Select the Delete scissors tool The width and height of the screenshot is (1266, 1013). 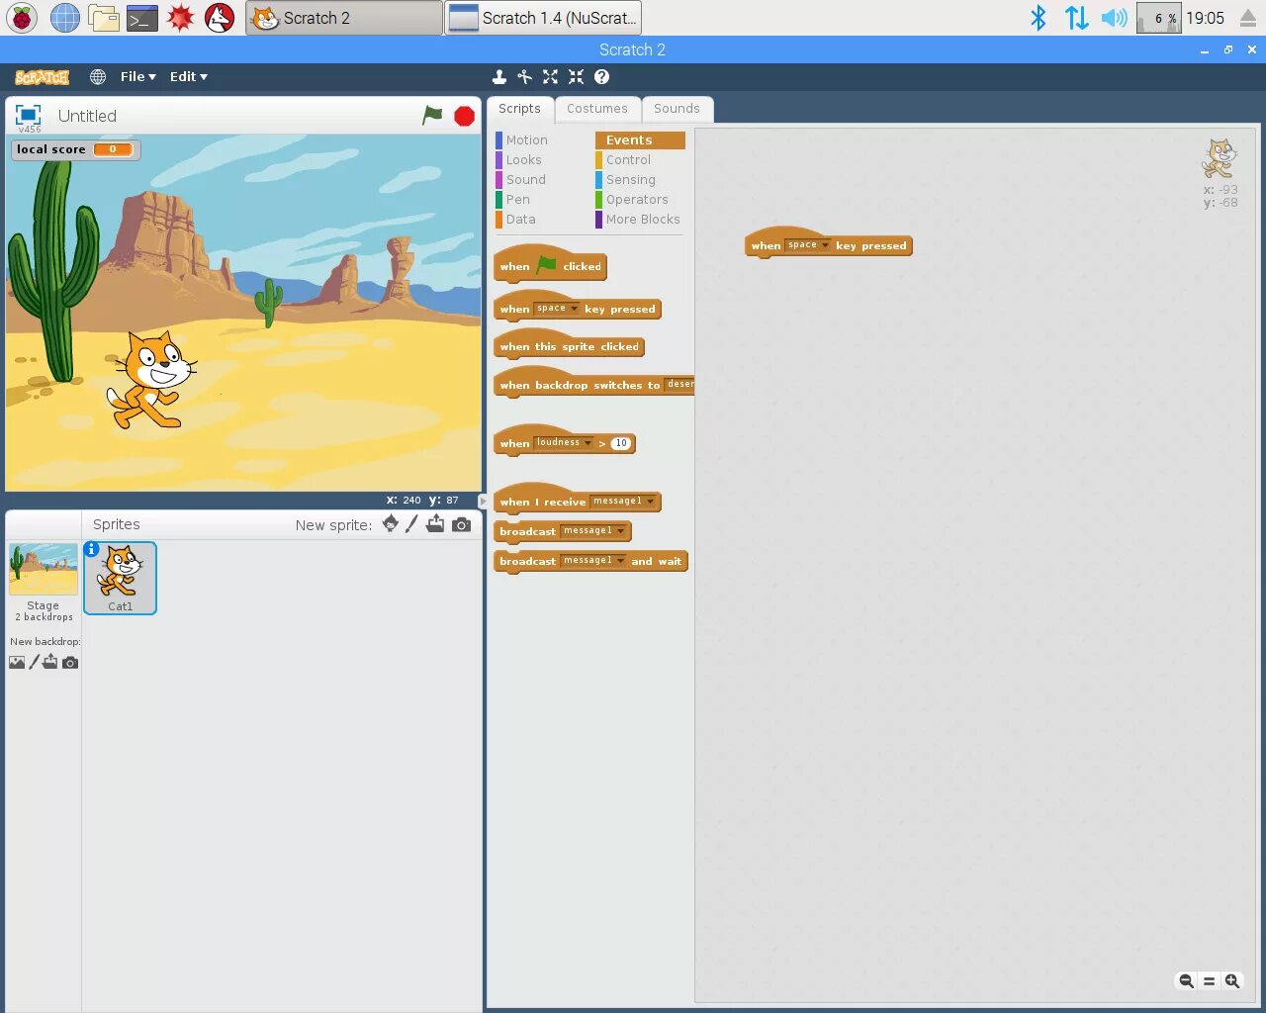(524, 76)
